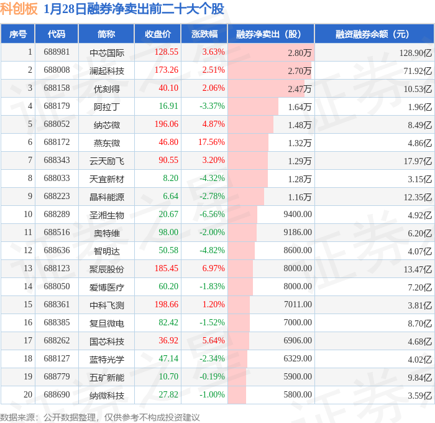Select the 爱博医疗 name cell

[106, 287]
